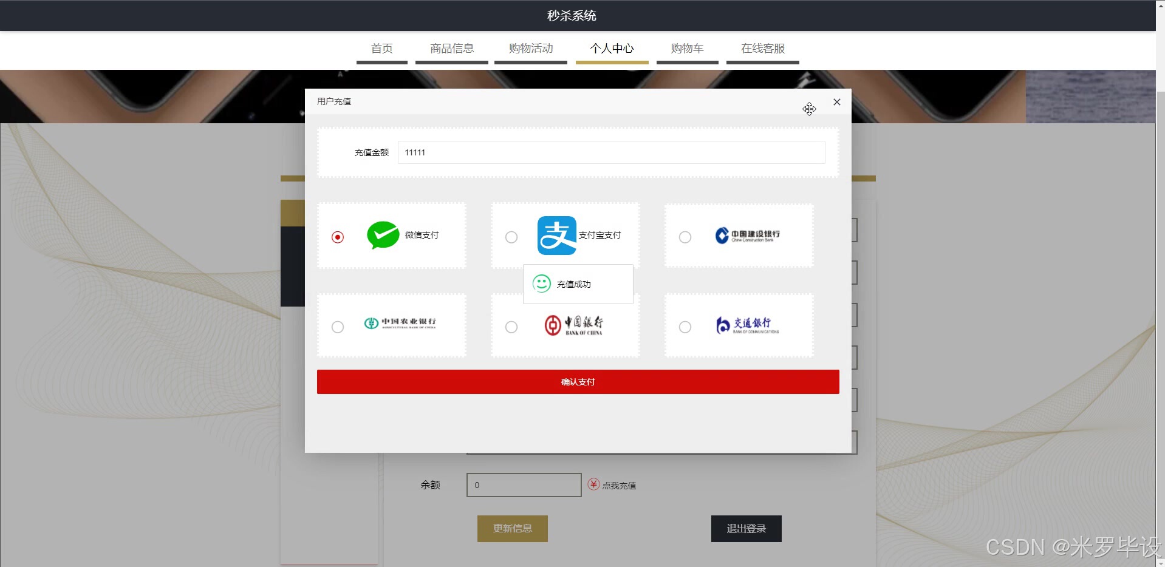Screen dimensions: 1165x567
Task: Click the 秒杀系统 header title
Action: pos(572,16)
